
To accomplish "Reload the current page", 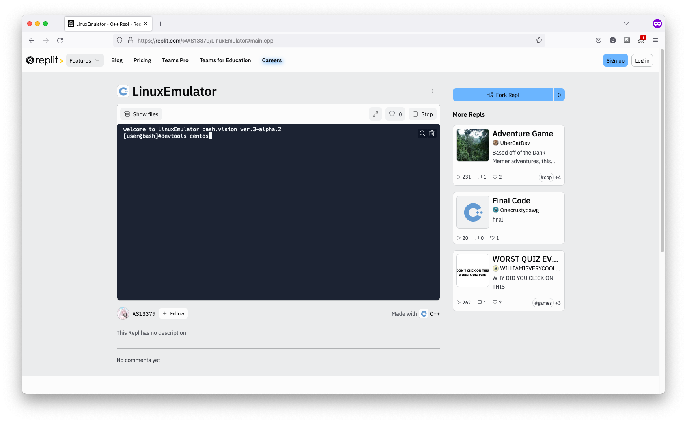I will [x=60, y=40].
